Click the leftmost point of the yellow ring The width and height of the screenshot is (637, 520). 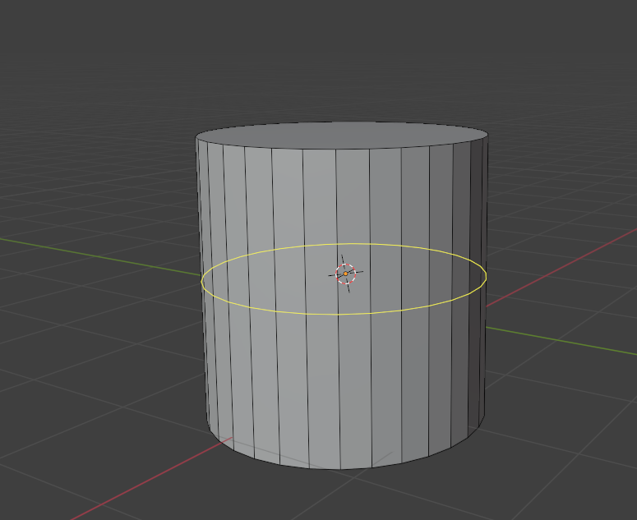201,280
